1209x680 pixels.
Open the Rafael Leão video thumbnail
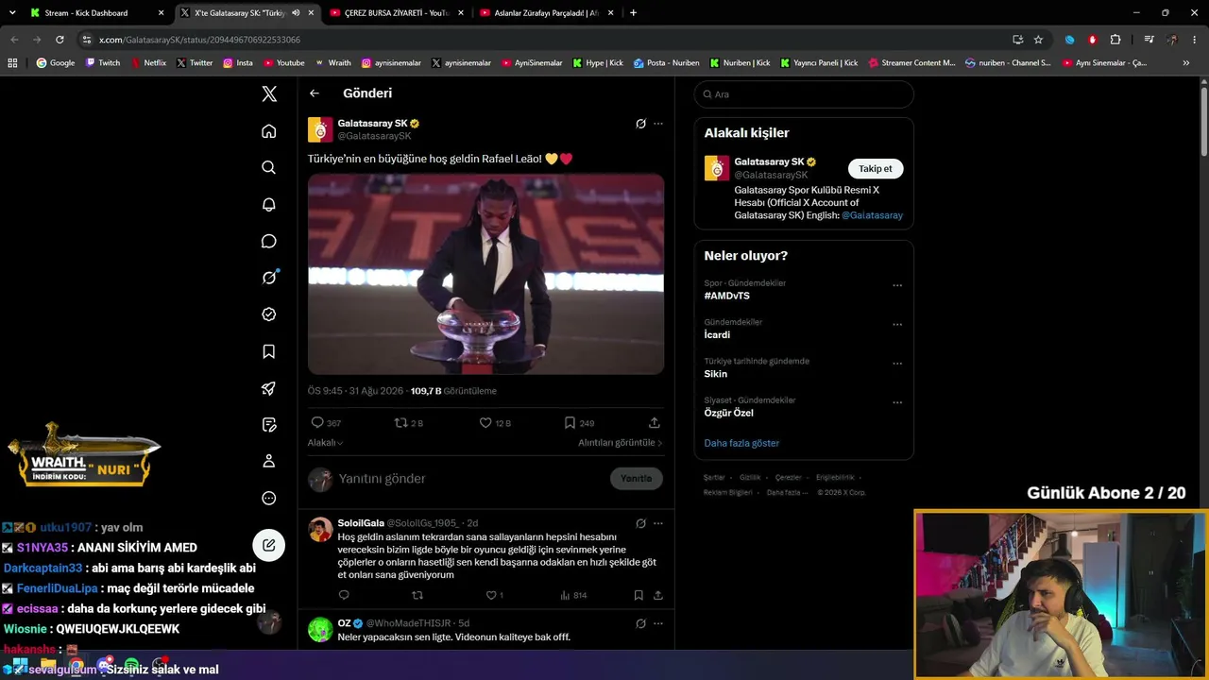pyautogui.click(x=485, y=274)
